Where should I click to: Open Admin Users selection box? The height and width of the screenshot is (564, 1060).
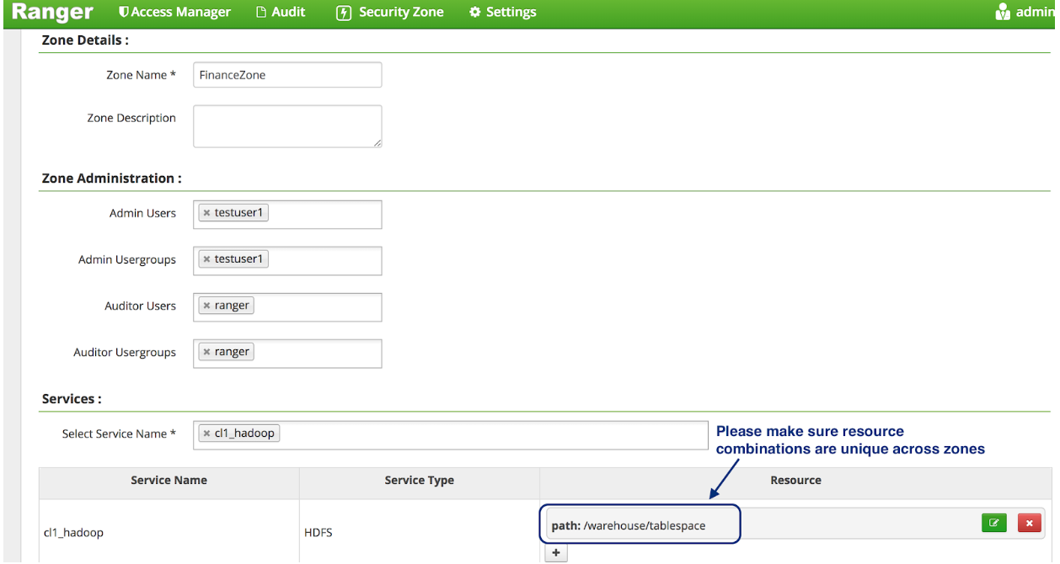pos(324,214)
